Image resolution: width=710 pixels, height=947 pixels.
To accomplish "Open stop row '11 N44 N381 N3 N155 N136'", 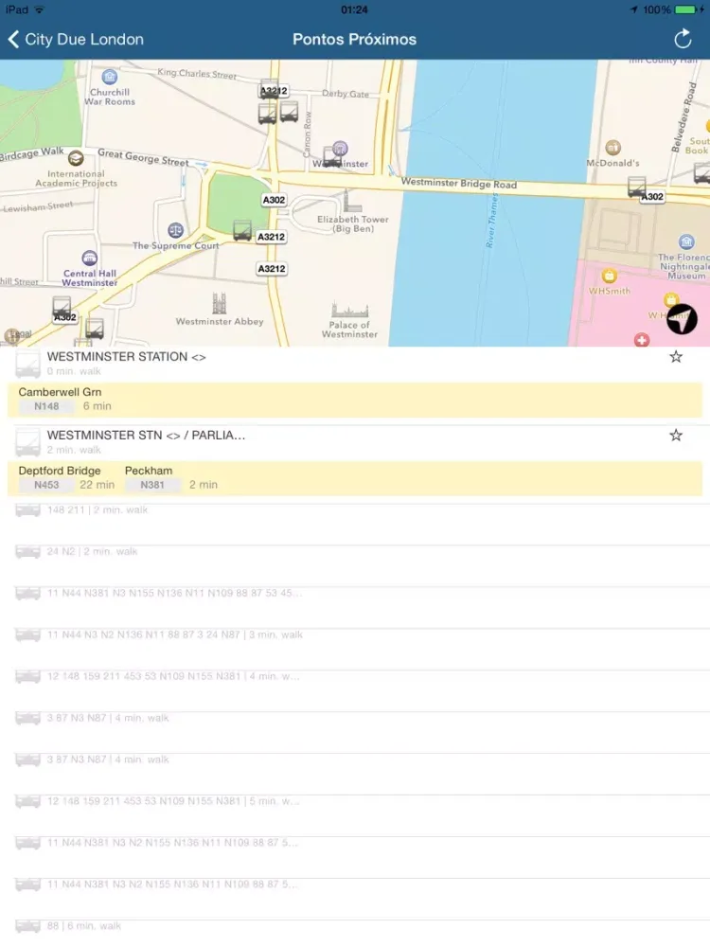I will tap(355, 608).
